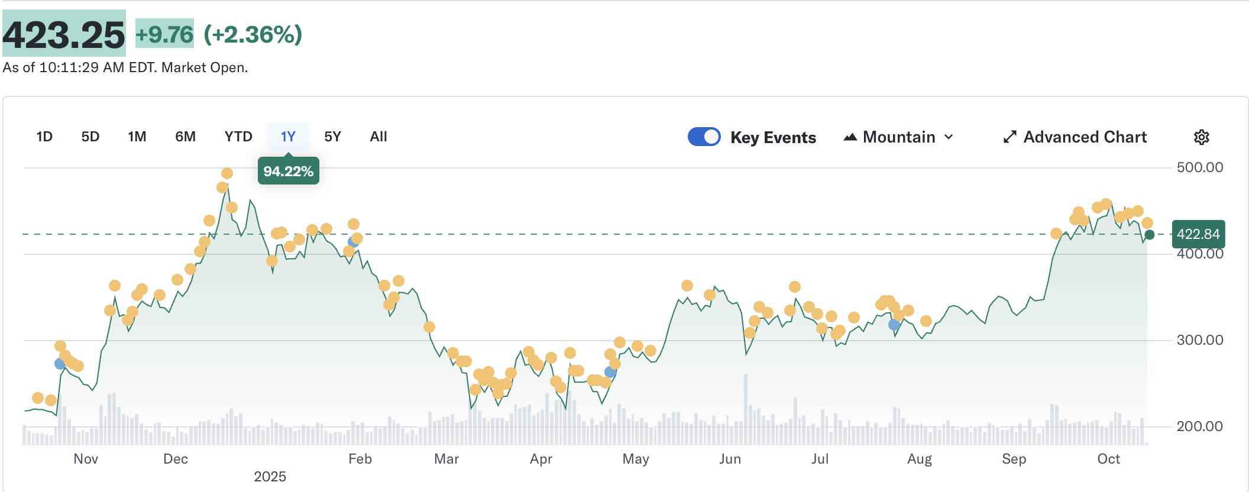Viewport: 1249px width, 492px height.
Task: Click the blue event marker before May
Action: pos(610,372)
